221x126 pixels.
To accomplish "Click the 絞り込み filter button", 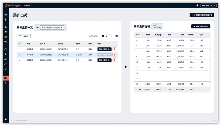I will 24,36.
